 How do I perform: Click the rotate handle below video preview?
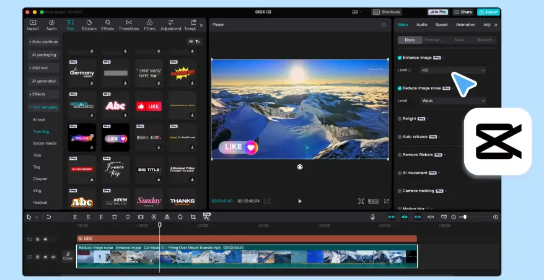[x=300, y=167]
